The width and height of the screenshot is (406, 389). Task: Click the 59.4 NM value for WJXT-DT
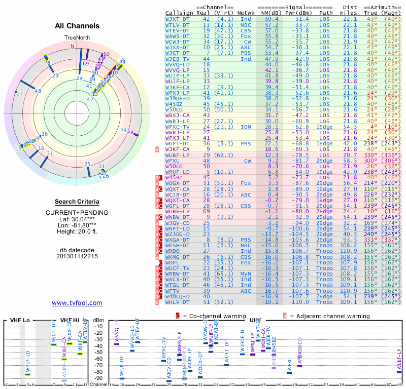click(272, 19)
